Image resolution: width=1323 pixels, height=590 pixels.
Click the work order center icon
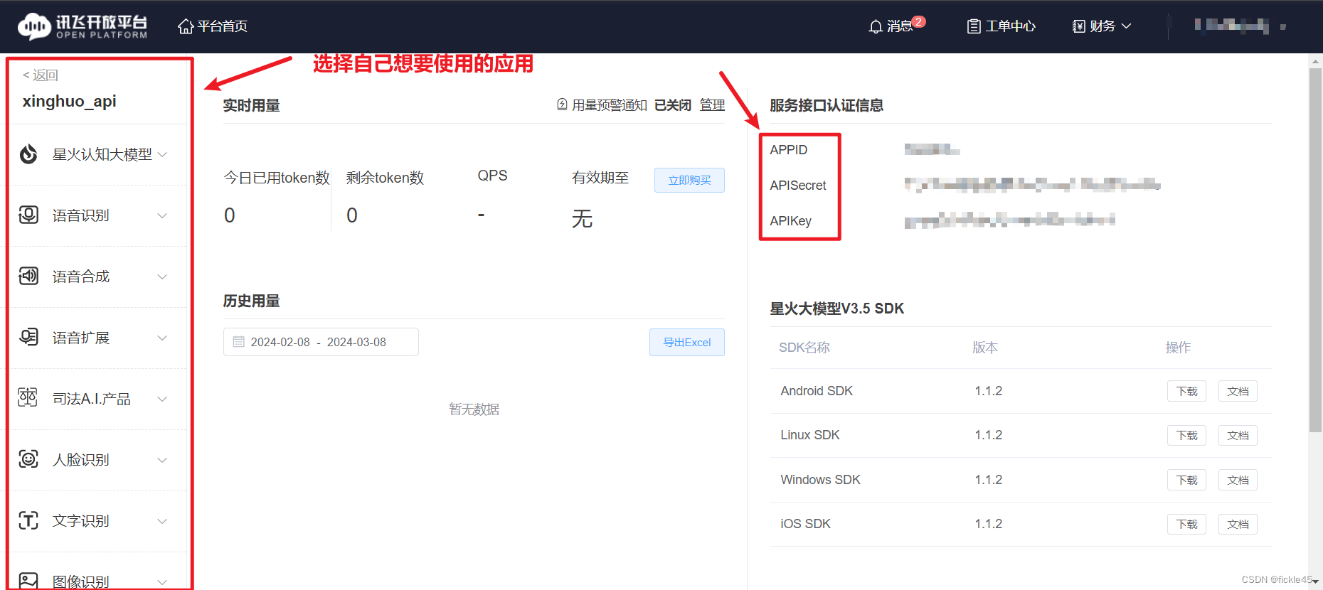(x=974, y=26)
